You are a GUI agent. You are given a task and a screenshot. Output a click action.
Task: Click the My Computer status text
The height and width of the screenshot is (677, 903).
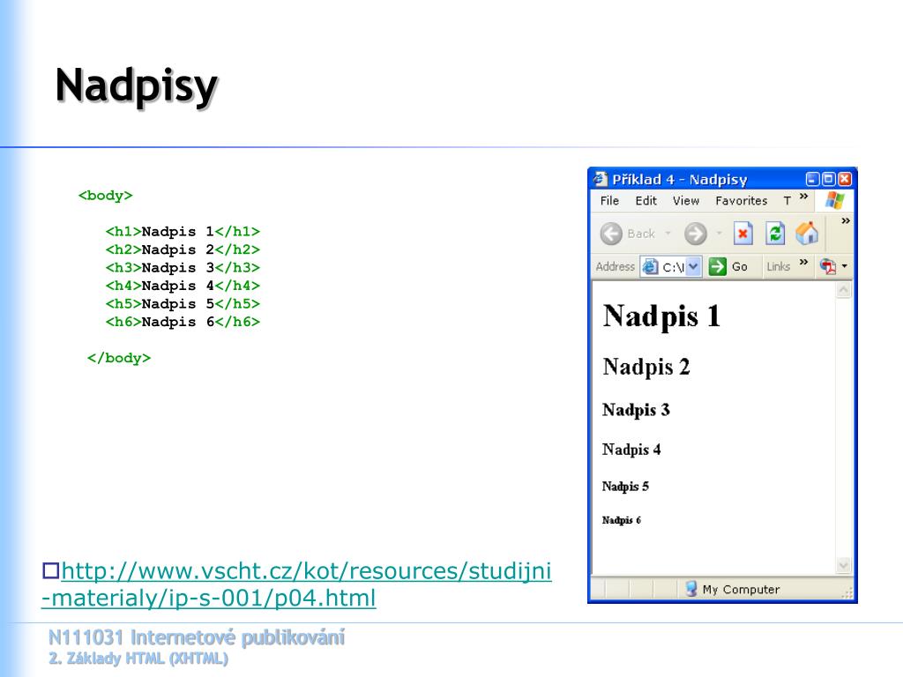pos(741,589)
